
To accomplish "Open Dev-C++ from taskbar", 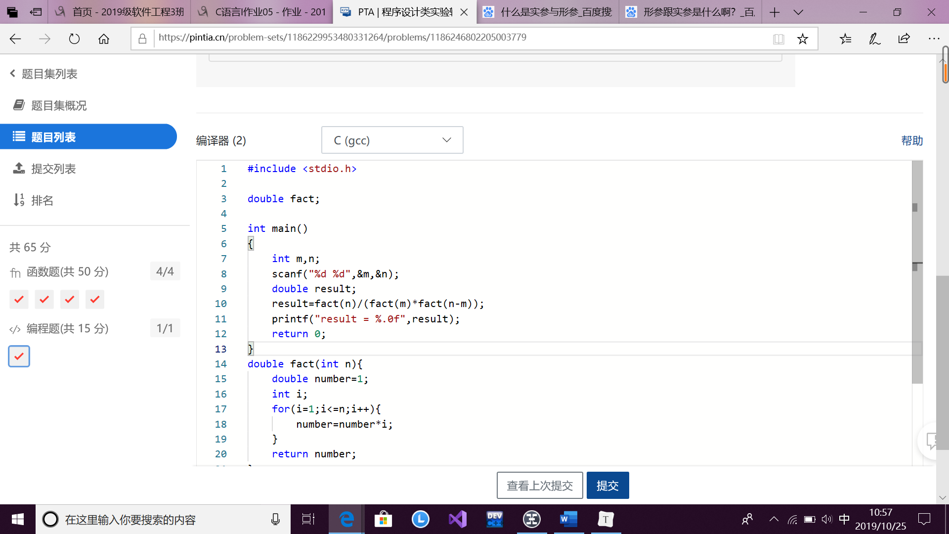I will [494, 519].
